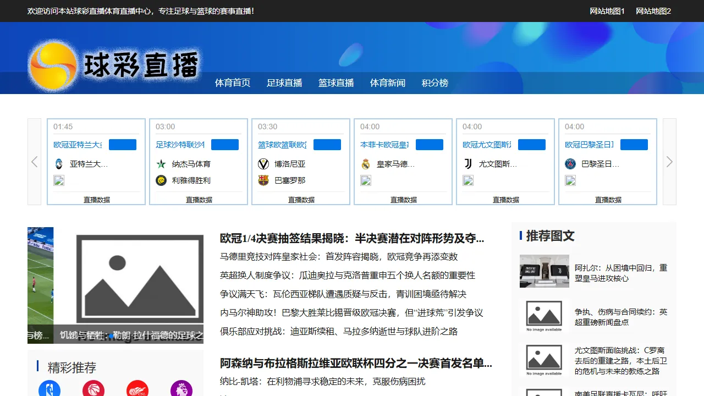Click the Real Madrid logo on the 04:00 card
This screenshot has height=396, width=704.
click(x=366, y=163)
